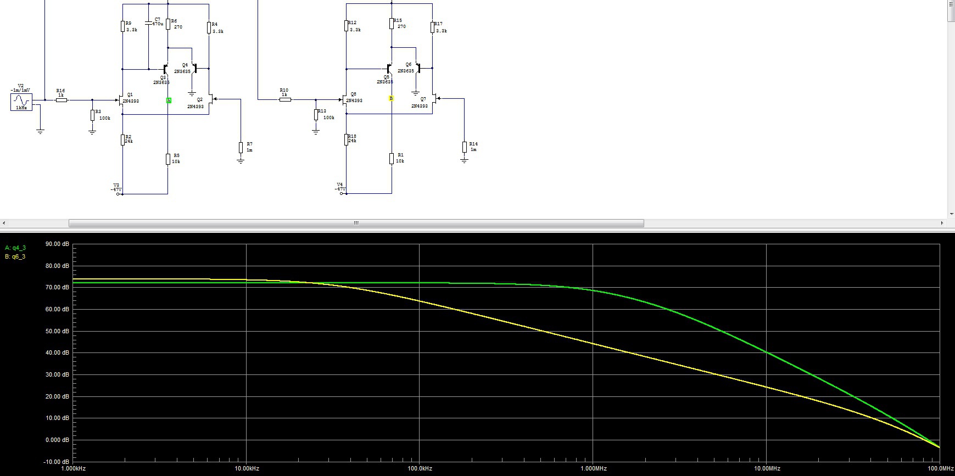Click ground symbol beneath resistor R3

coord(92,132)
